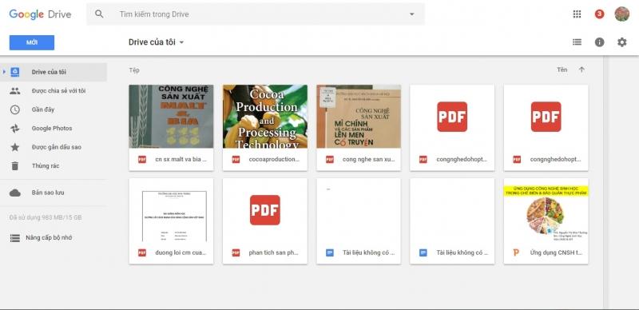Click the 'cn sx malt va bia' file name
This screenshot has height=310, width=639.
(181, 160)
